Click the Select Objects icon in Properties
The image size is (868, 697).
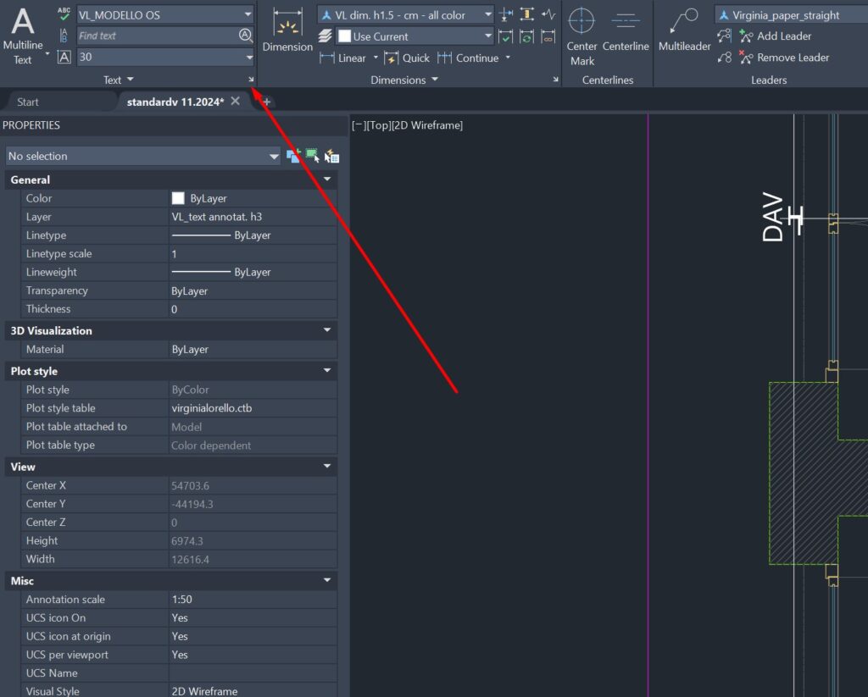[313, 156]
